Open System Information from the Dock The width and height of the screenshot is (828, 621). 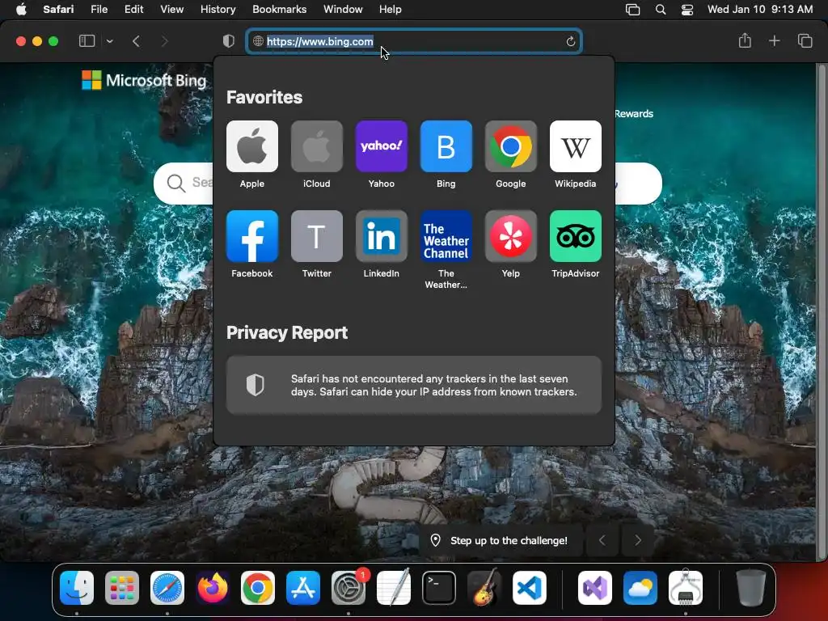tap(686, 588)
